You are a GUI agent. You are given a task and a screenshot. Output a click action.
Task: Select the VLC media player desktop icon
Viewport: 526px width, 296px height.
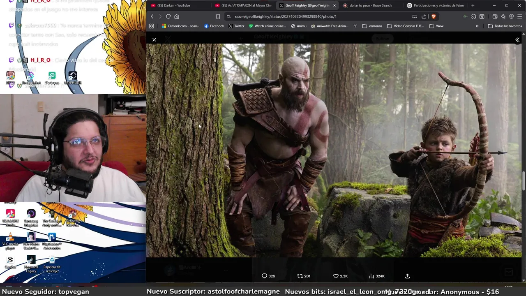pyautogui.click(x=10, y=241)
